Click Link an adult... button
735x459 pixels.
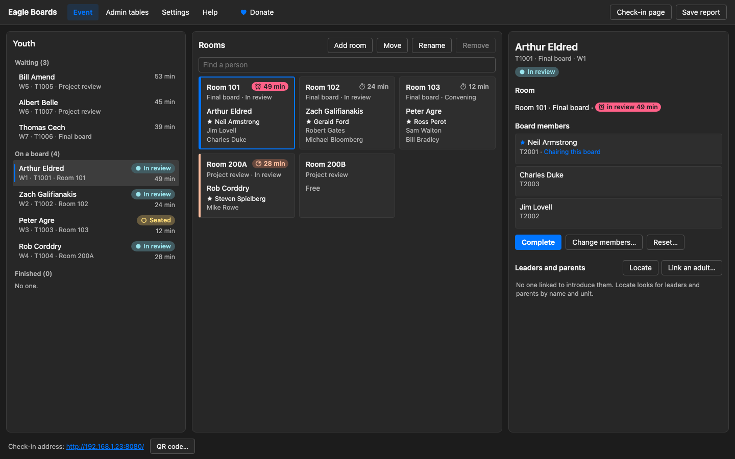692,268
